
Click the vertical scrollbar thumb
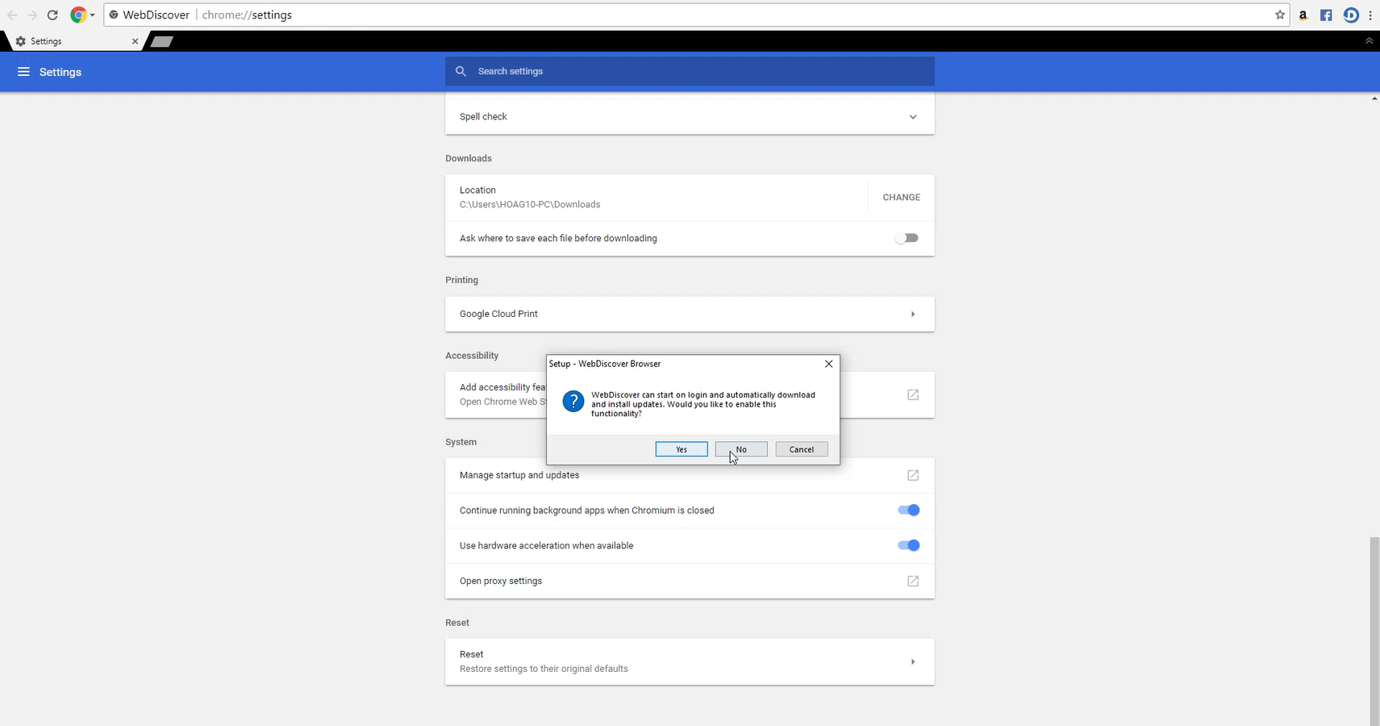click(1374, 631)
